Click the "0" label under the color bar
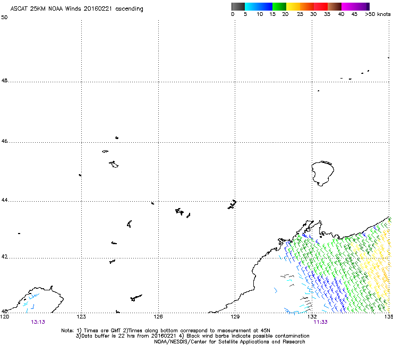393x345 pixels. 233,14
